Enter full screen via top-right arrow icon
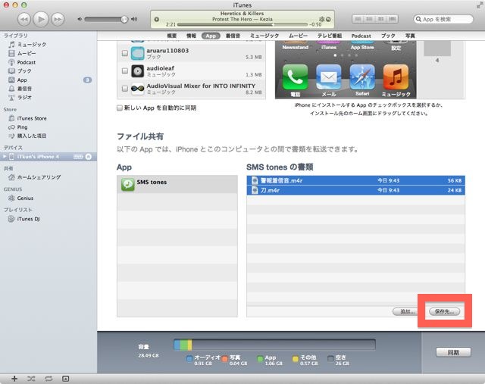This screenshot has width=485, height=384. [x=480, y=5]
